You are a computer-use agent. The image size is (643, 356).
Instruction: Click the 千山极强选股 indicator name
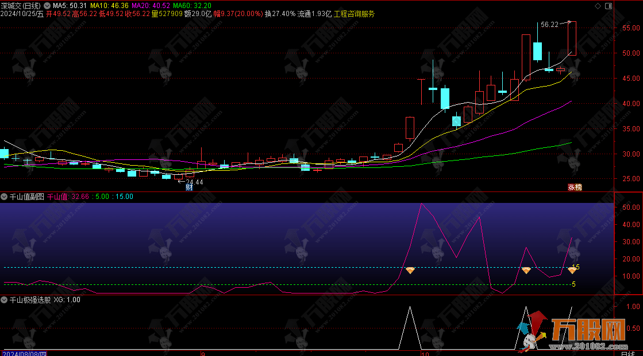[30, 300]
